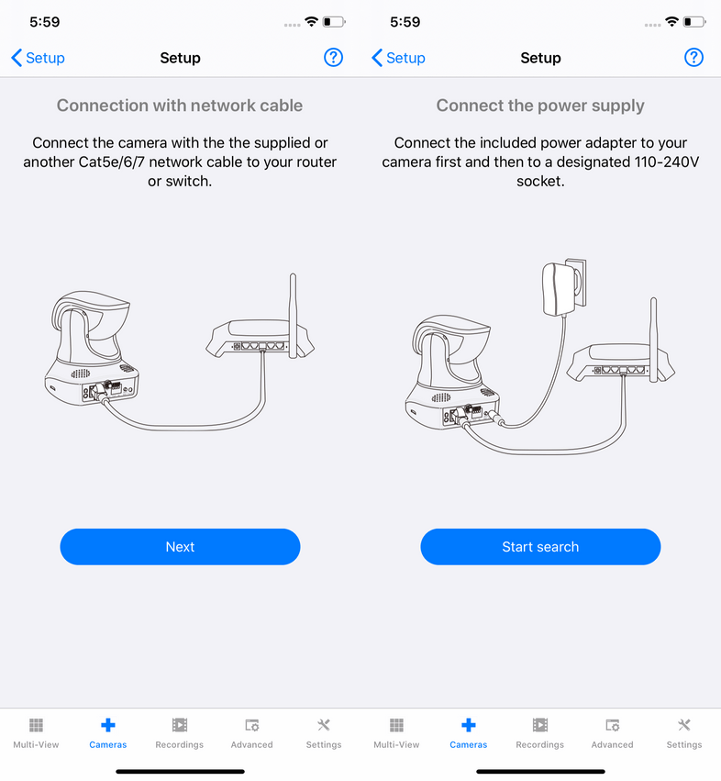Open Settings tab on left screen
721x781 pixels.
pyautogui.click(x=324, y=733)
